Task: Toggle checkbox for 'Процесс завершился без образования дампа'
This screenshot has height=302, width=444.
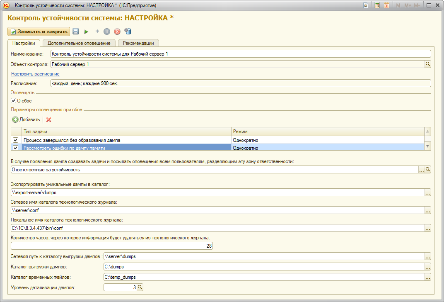Action: [x=16, y=140]
